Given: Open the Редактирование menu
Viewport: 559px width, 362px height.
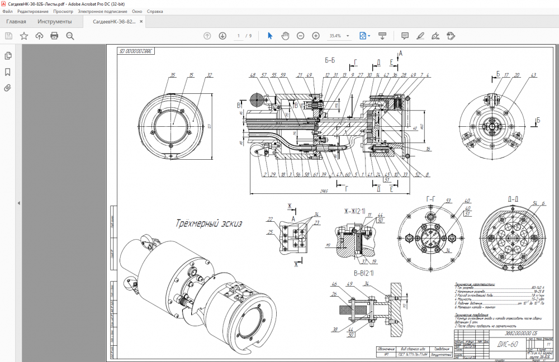Looking at the screenshot, I should (x=34, y=11).
